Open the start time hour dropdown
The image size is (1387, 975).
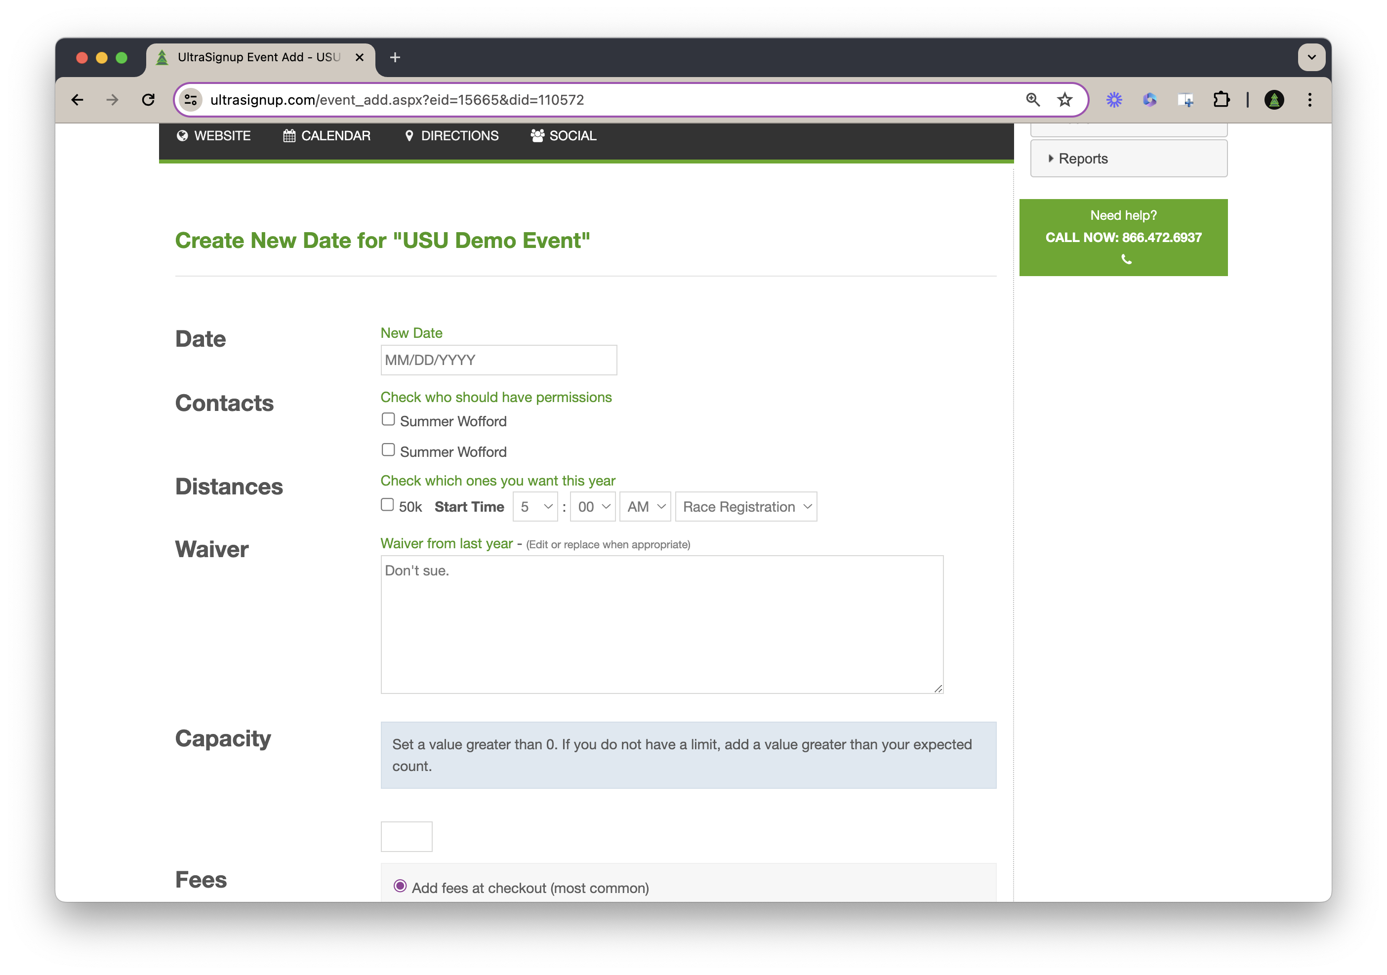tap(535, 507)
